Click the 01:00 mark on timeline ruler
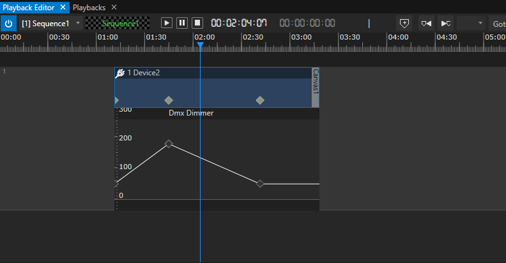 point(107,37)
